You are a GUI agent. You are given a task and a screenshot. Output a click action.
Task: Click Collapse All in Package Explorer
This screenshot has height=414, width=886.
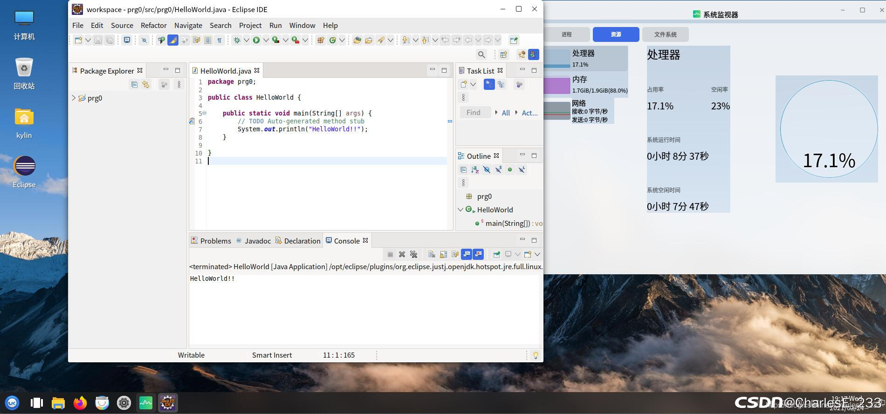(x=134, y=84)
